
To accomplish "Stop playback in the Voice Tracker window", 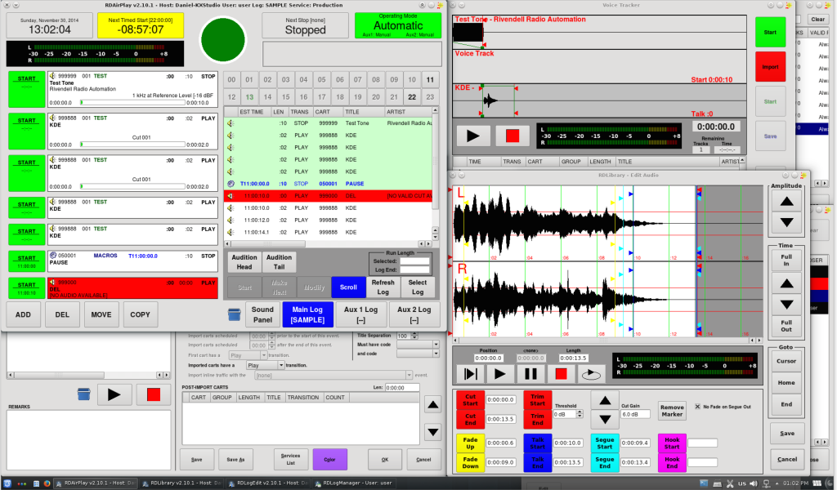I will coord(512,136).
